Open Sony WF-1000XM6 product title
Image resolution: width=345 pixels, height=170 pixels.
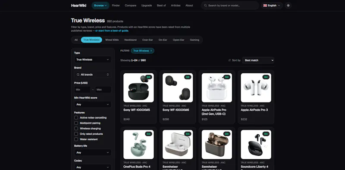point(176,110)
